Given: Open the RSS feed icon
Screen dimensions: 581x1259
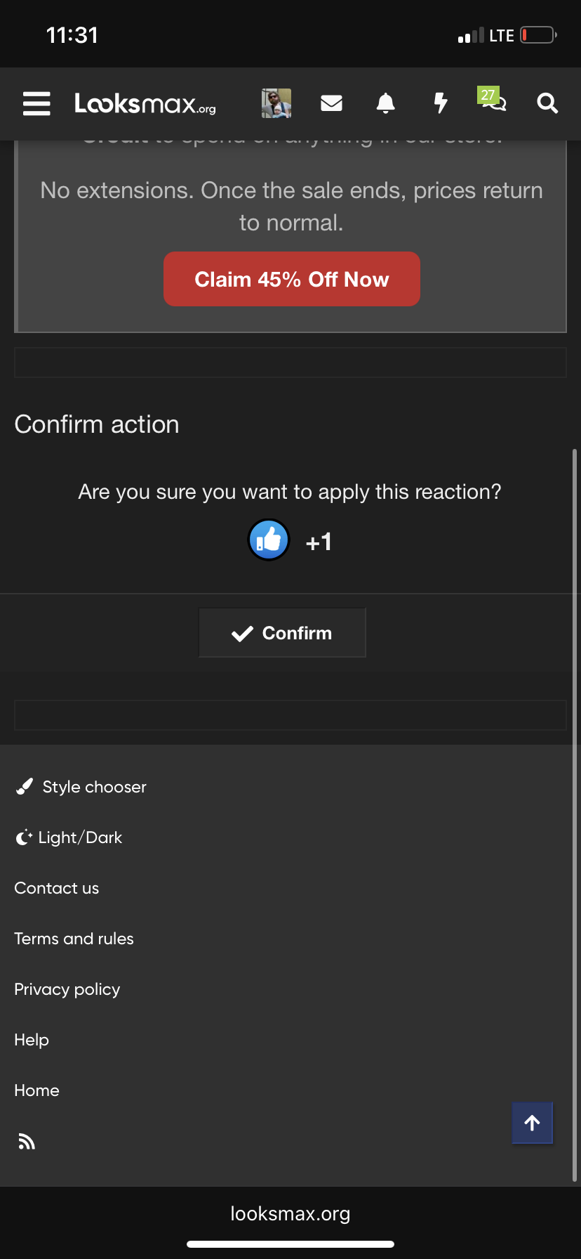Looking at the screenshot, I should coord(27,1142).
